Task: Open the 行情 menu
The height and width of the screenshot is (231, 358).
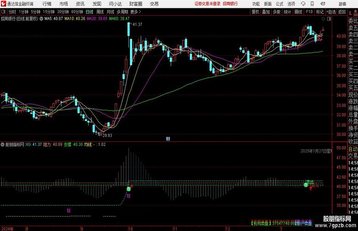Action: (x=47, y=4)
